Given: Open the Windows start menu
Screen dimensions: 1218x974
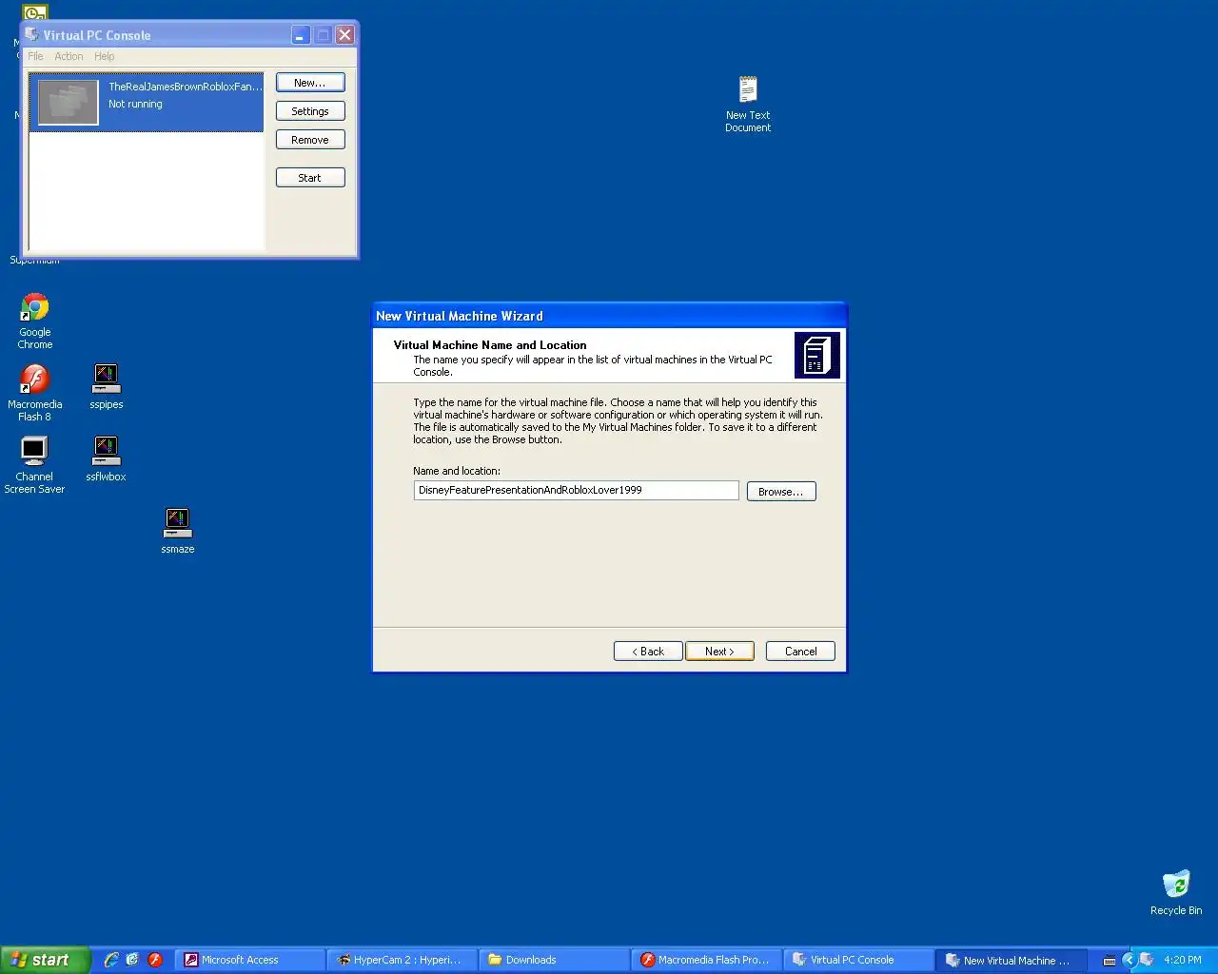Looking at the screenshot, I should (45, 960).
